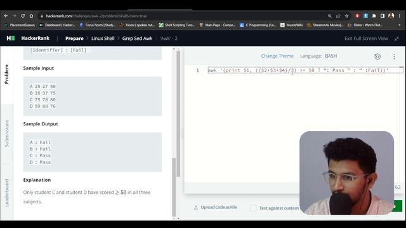
Task: Enable Test against custom input checkbox
Action: pos(254,208)
